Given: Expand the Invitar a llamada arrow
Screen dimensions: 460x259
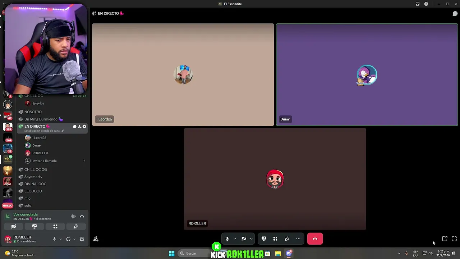Looking at the screenshot, I should [x=84, y=161].
